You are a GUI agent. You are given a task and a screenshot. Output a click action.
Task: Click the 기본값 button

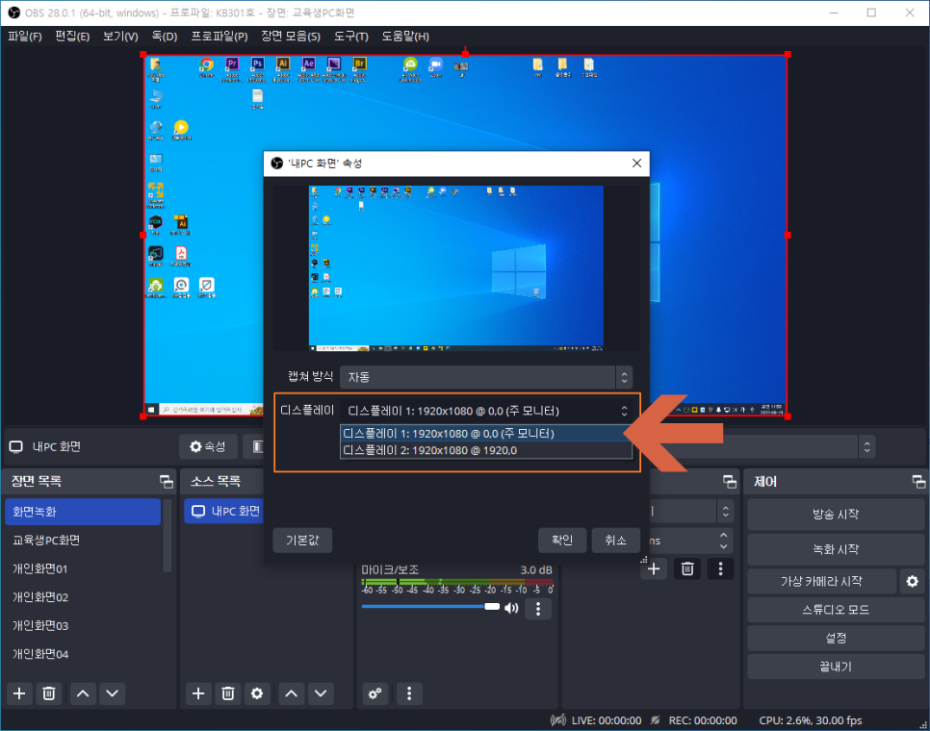click(302, 541)
